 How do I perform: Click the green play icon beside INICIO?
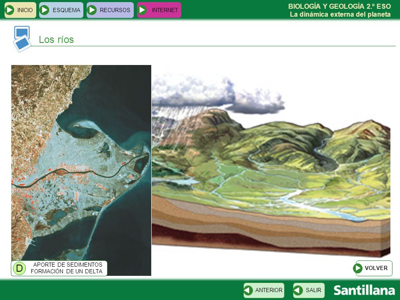(10, 10)
